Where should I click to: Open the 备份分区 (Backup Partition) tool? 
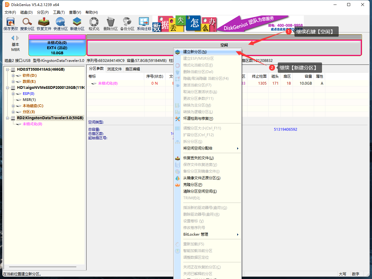(x=127, y=24)
